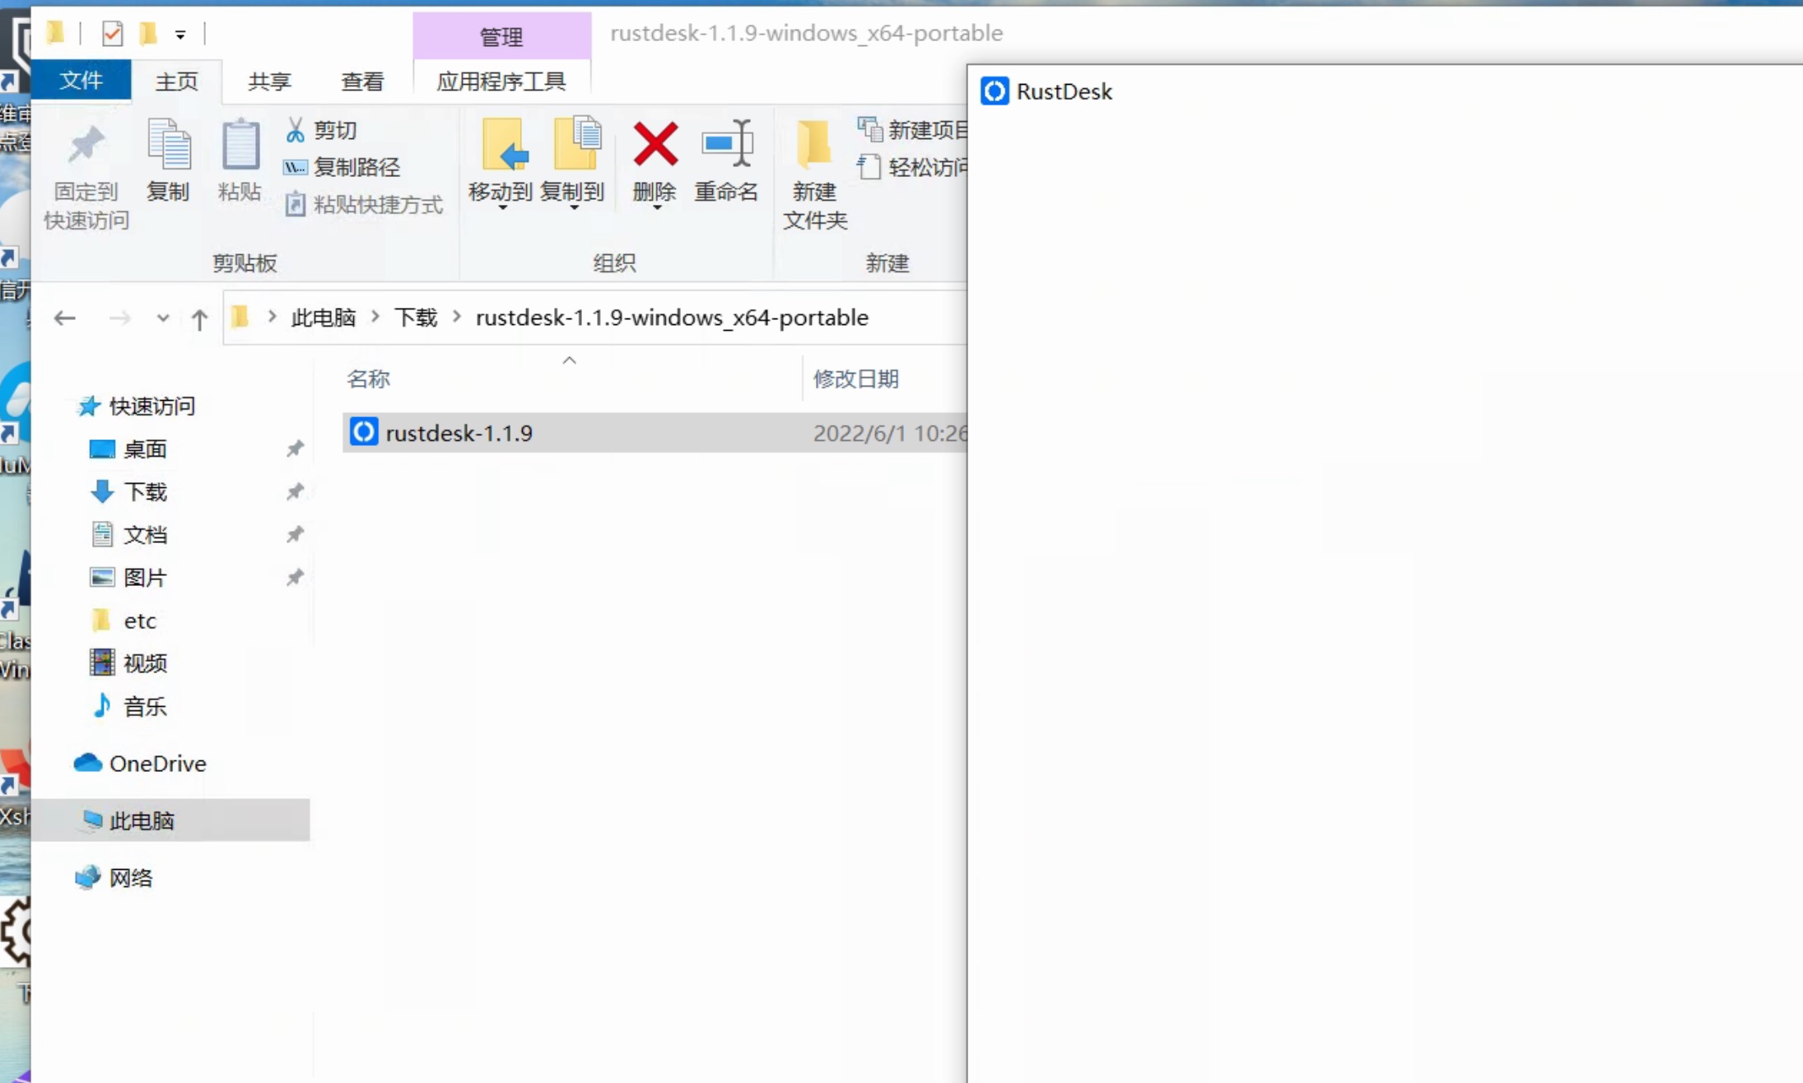The height and width of the screenshot is (1083, 1803).
Task: Click the 共享 ribbon tab
Action: [269, 81]
